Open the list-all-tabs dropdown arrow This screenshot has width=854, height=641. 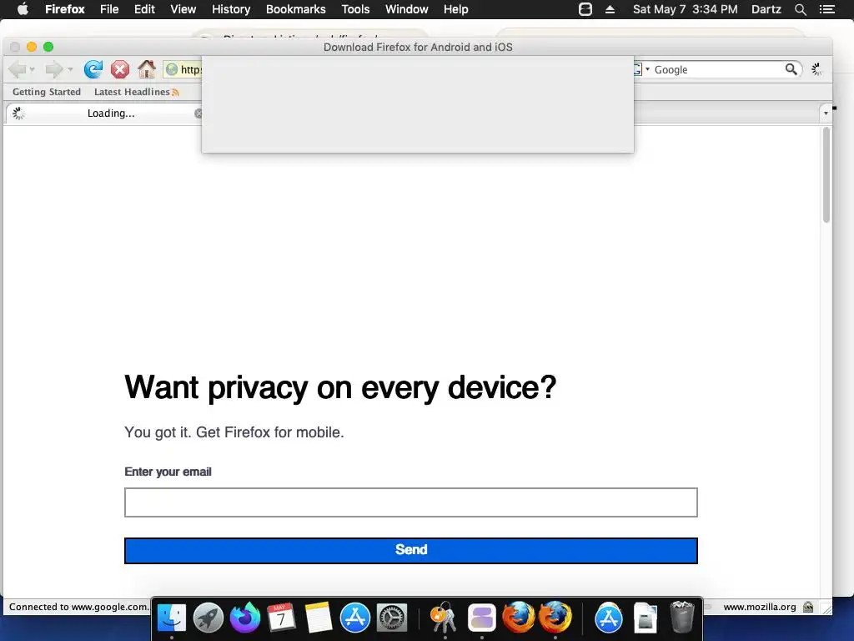826,114
